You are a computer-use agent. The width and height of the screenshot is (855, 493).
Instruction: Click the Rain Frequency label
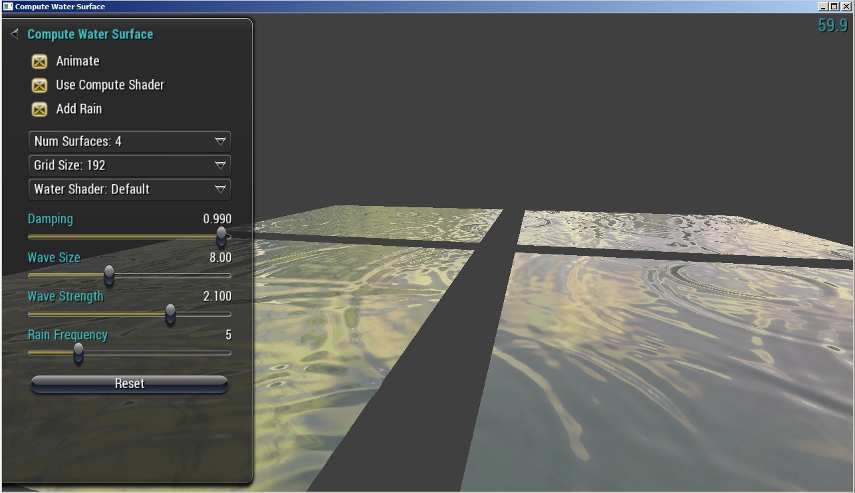[x=68, y=335]
